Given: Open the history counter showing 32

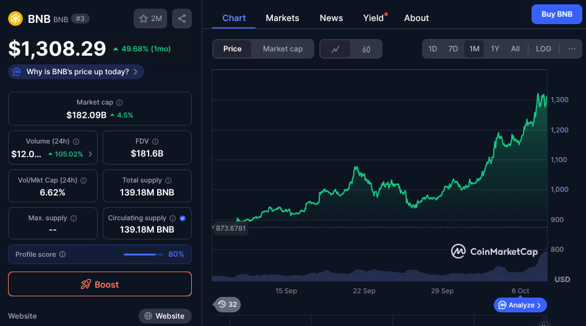Looking at the screenshot, I should (227, 304).
